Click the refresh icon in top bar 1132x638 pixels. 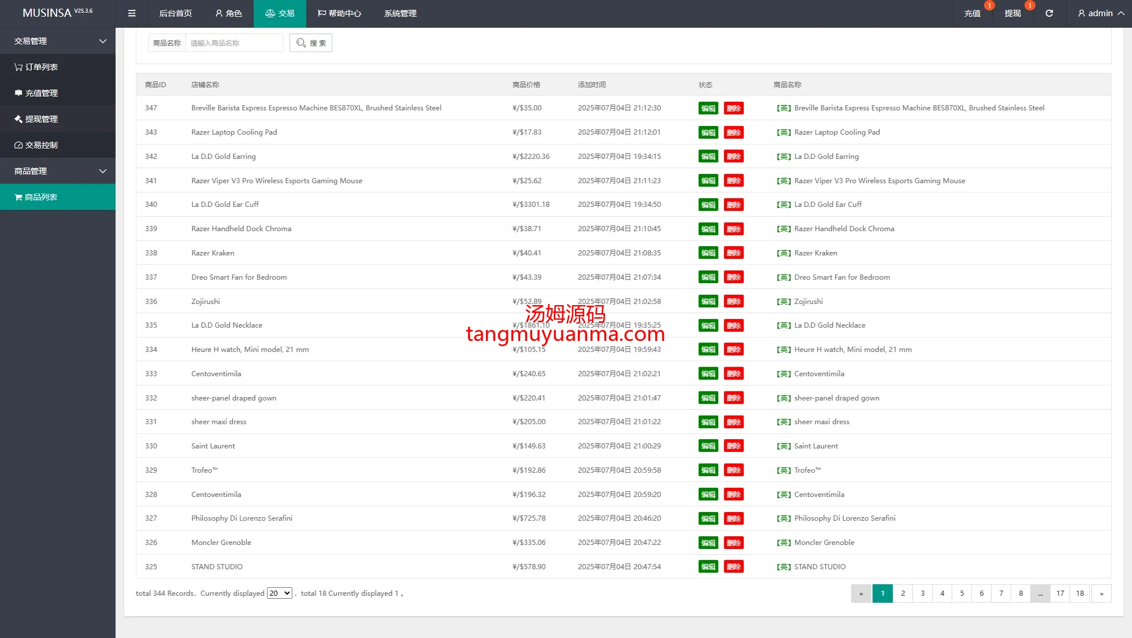point(1049,13)
